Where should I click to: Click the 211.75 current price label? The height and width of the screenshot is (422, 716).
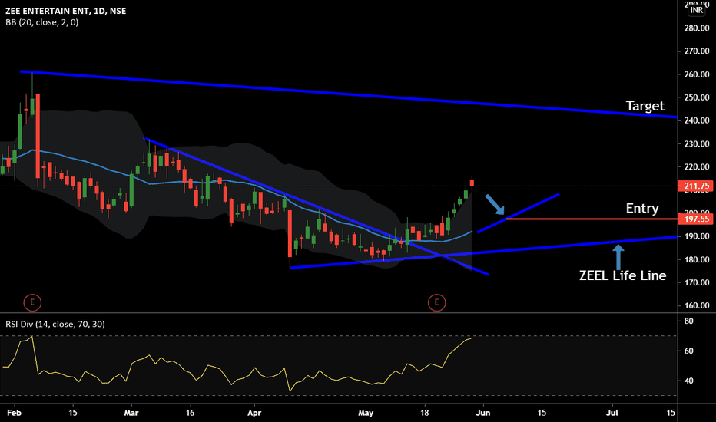click(697, 186)
